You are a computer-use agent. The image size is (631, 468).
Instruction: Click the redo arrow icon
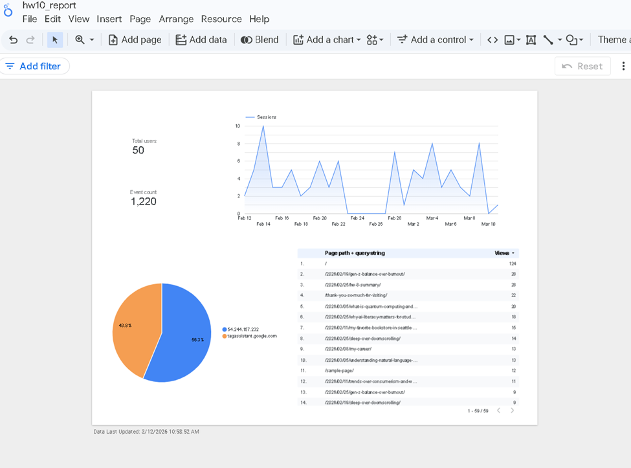(30, 40)
